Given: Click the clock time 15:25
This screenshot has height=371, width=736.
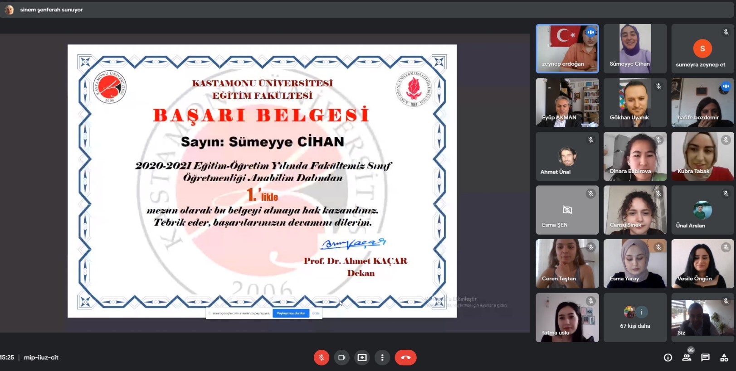Looking at the screenshot, I should (x=7, y=357).
